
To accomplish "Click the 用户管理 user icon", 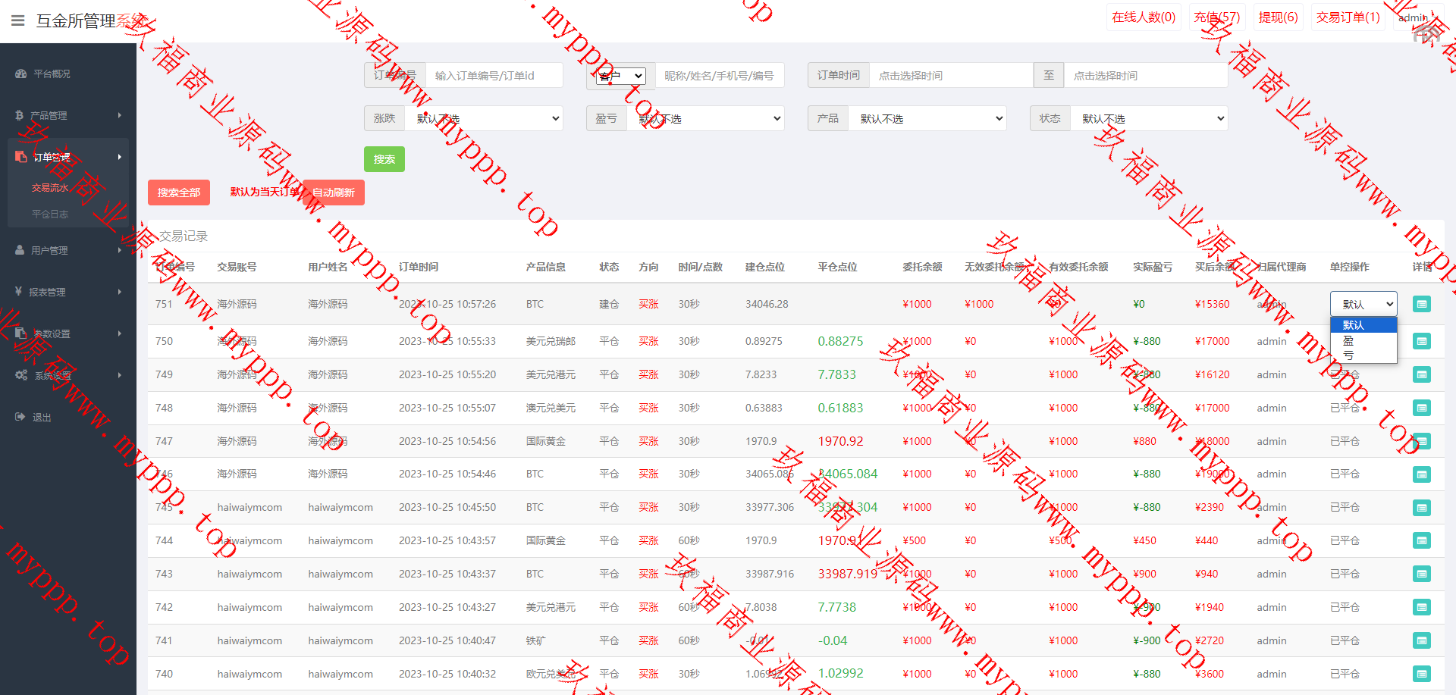I will pyautogui.click(x=20, y=250).
